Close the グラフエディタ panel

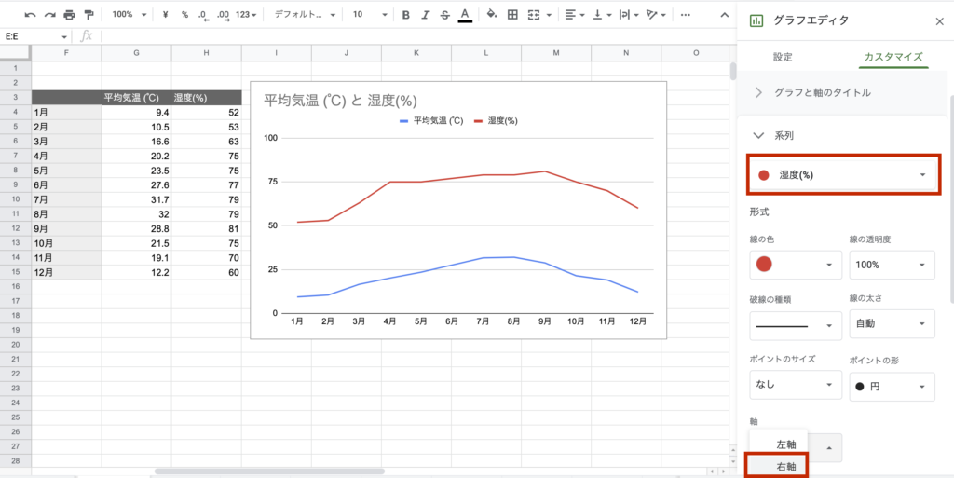coord(938,20)
